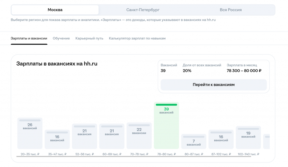Select the Москва region tab

click(x=55, y=10)
